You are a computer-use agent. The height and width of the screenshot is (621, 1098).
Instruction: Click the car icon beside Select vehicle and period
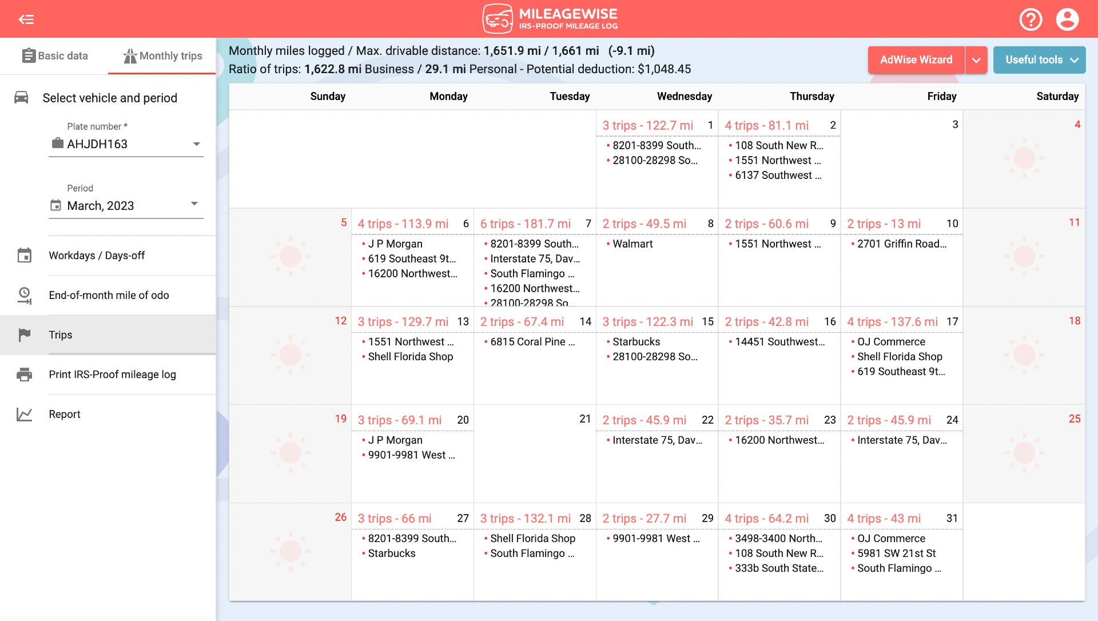[x=21, y=98]
